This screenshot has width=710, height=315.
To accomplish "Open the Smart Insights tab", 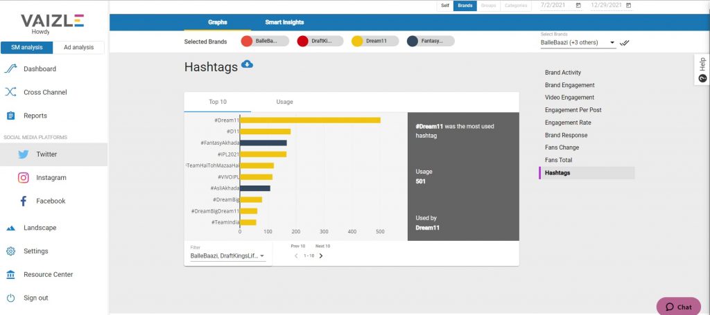I will (x=284, y=22).
